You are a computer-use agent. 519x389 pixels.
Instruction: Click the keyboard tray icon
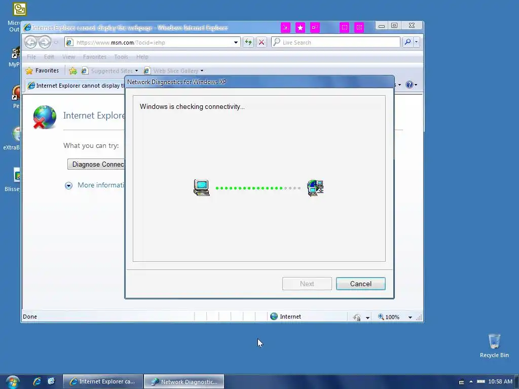[461, 382]
